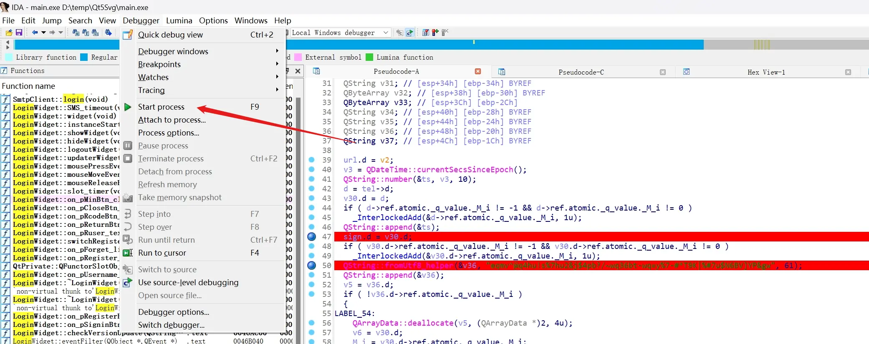Toggle breakpoint dot on line 50
This screenshot has width=869, height=344.
(311, 265)
